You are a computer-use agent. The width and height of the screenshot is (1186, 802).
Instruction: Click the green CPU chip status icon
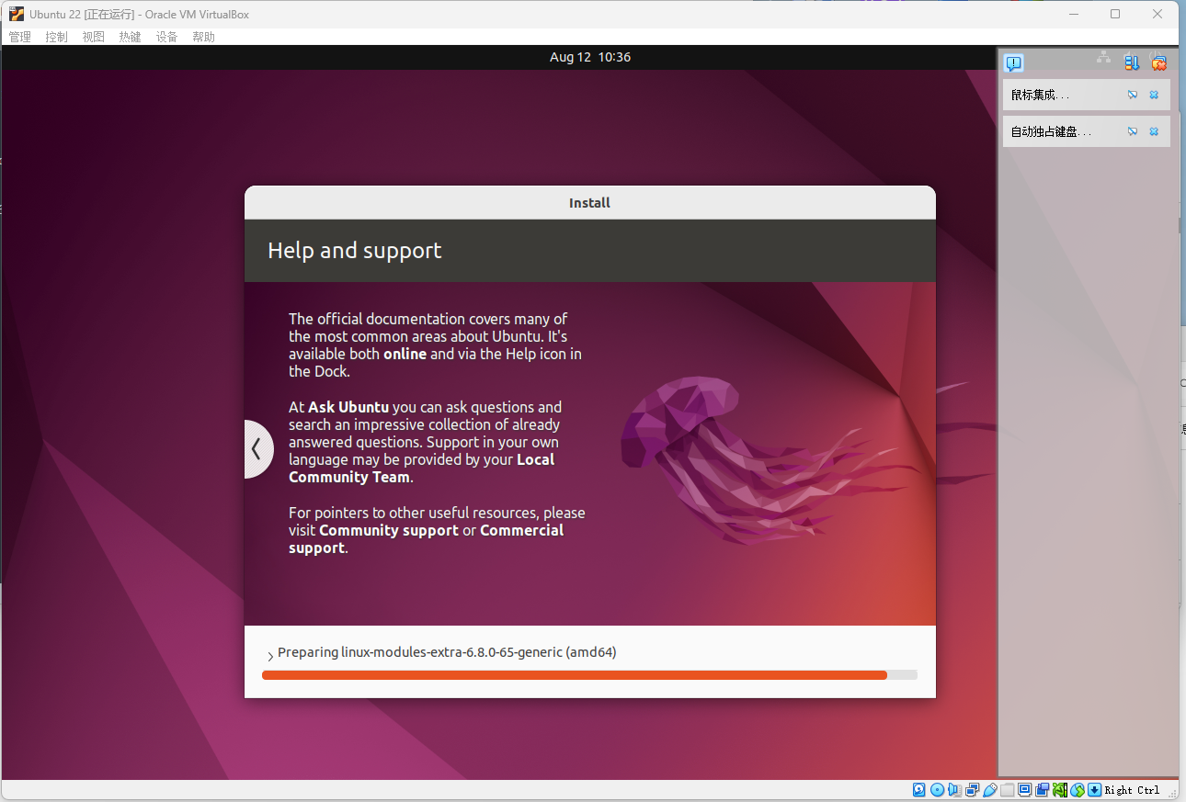1059,790
